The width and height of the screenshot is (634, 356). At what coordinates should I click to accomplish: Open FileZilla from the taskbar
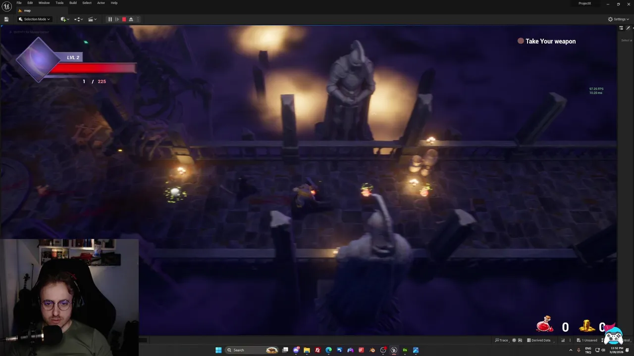317,350
